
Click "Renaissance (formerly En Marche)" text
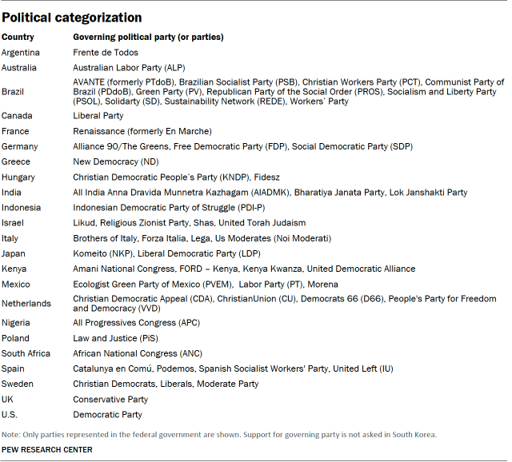click(142, 131)
